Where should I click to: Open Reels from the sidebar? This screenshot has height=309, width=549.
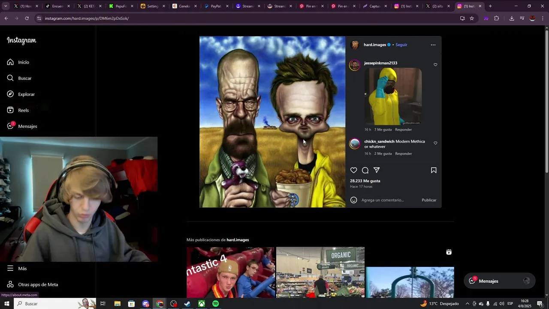click(x=18, y=110)
